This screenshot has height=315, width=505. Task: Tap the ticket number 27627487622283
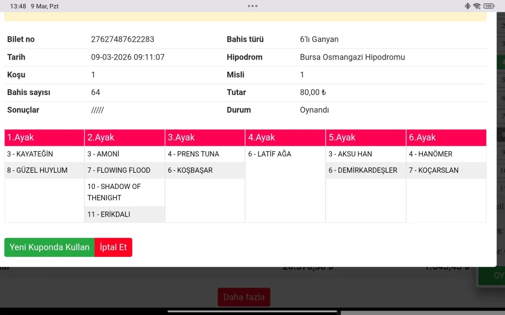pyautogui.click(x=122, y=39)
